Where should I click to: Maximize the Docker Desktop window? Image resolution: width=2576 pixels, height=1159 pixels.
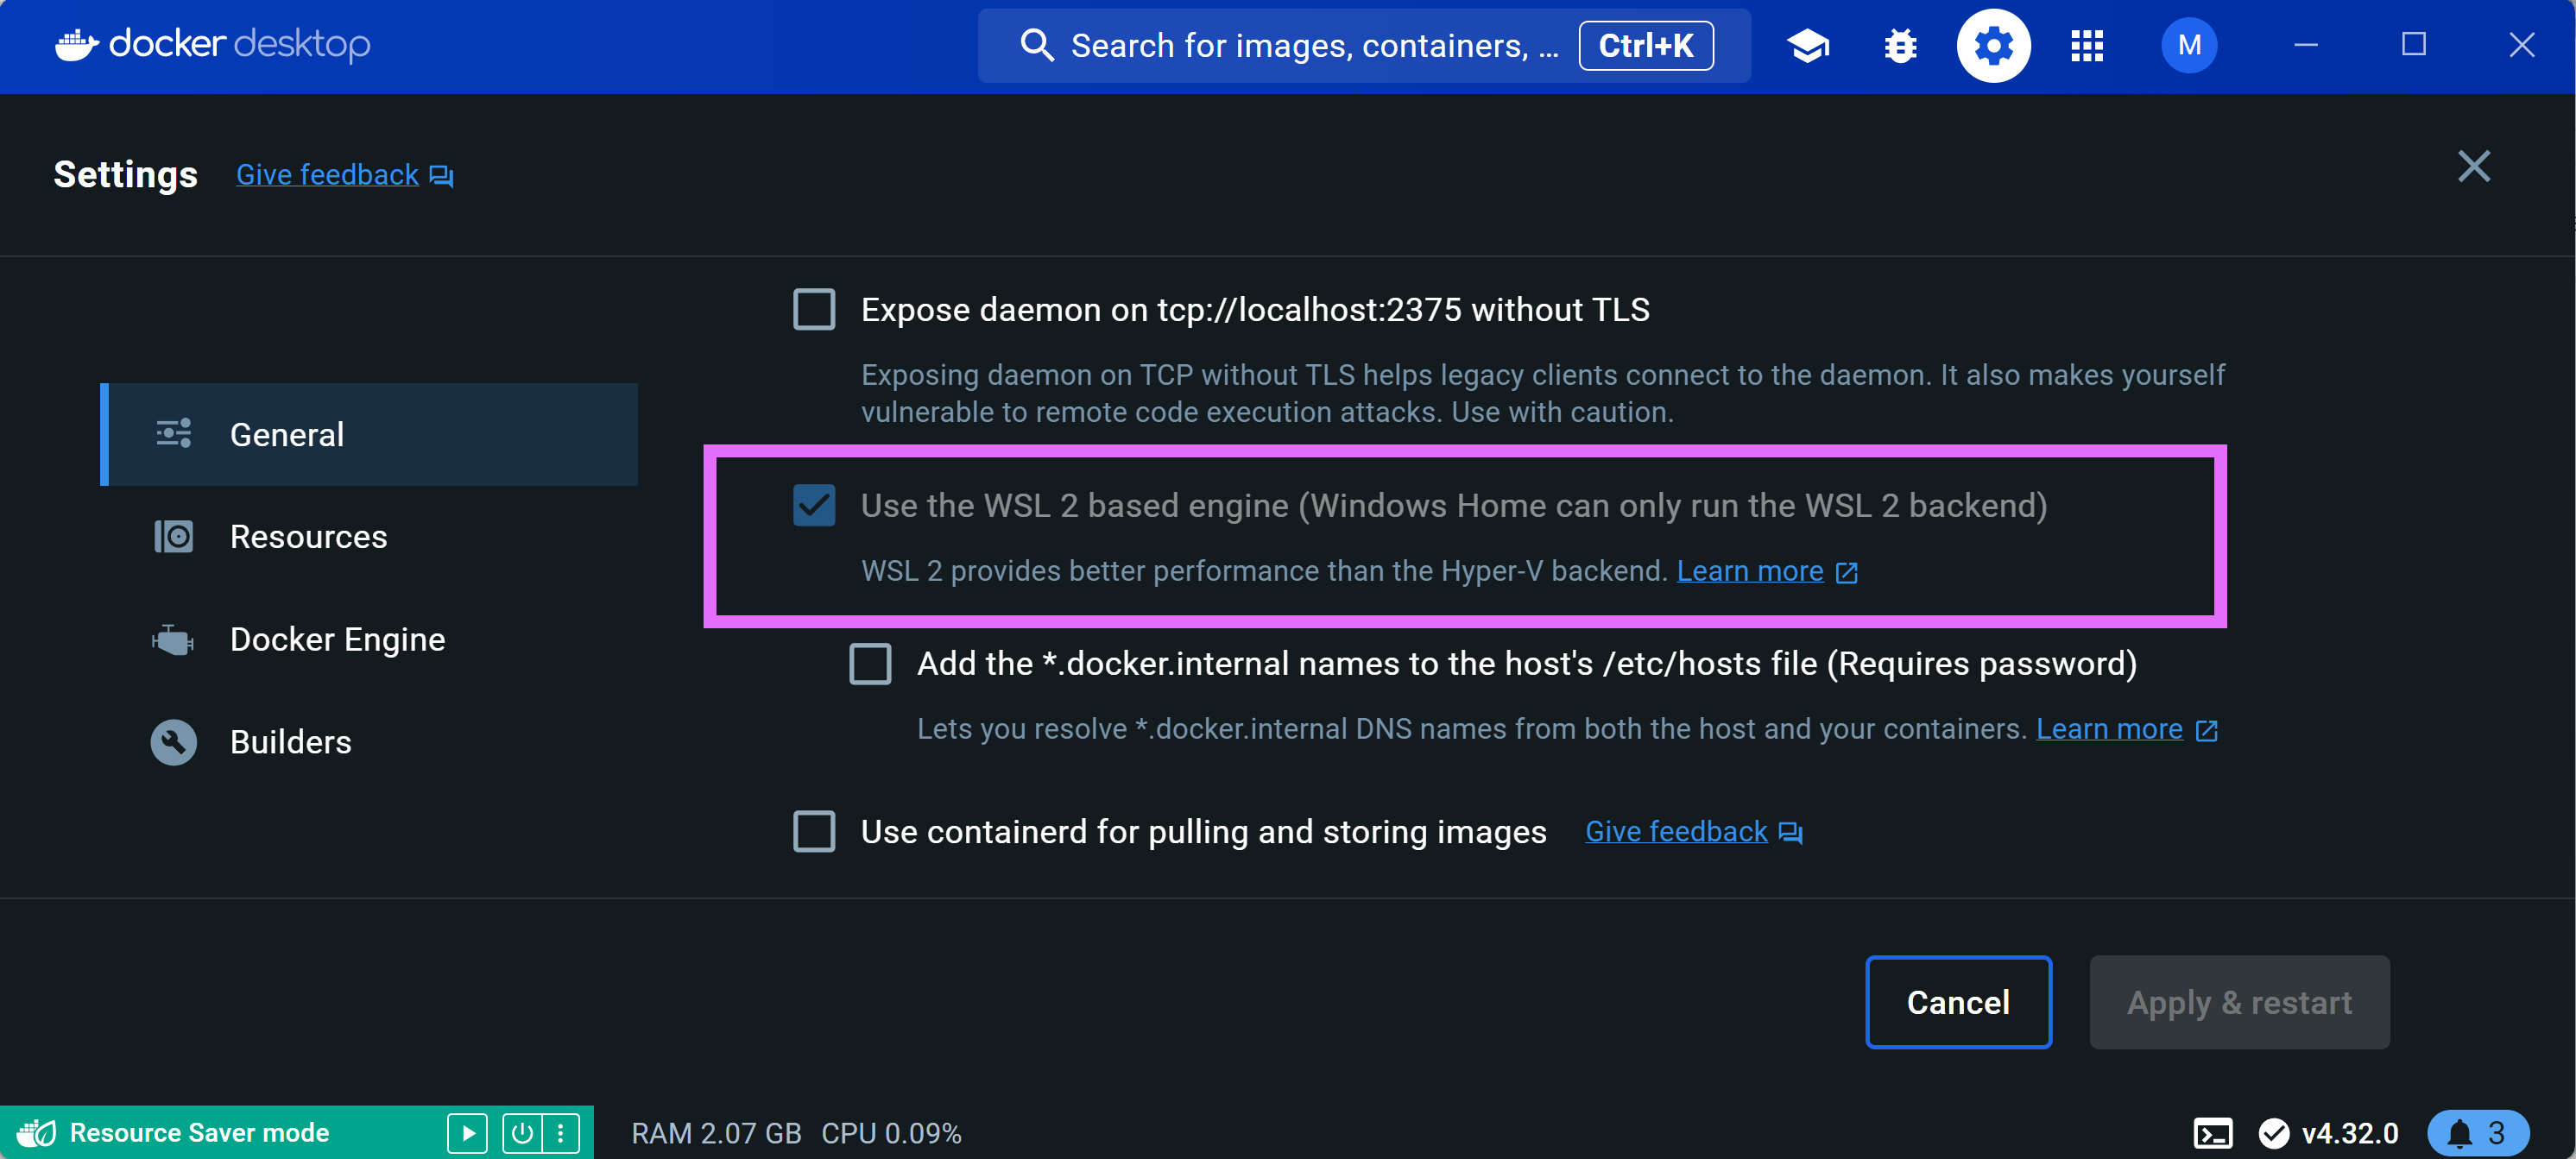click(x=2413, y=45)
